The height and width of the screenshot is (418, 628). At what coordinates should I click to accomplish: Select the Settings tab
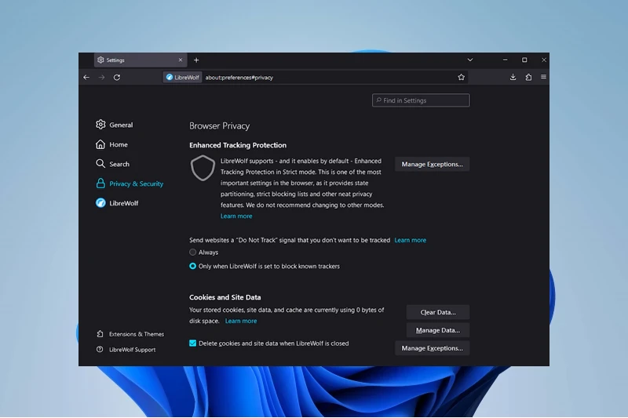click(x=141, y=60)
